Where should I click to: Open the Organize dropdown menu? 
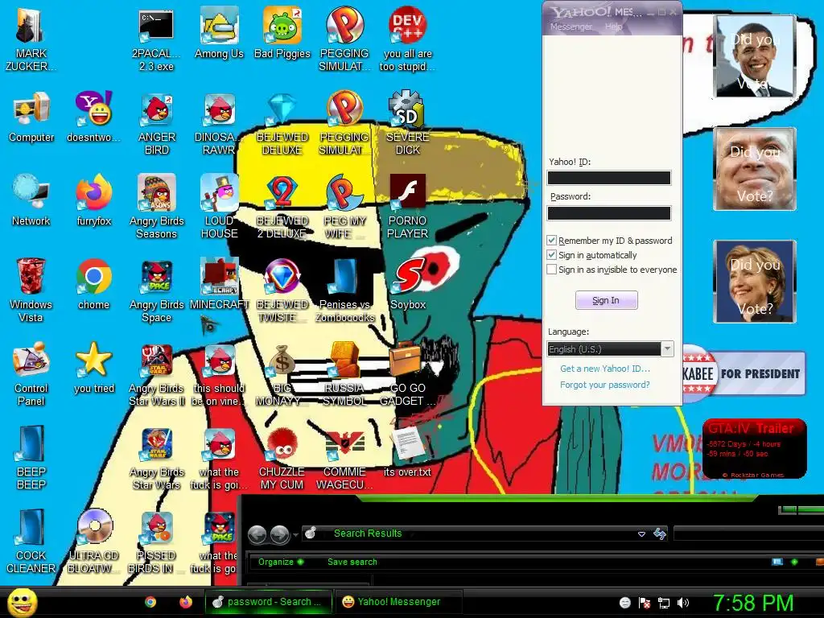tap(281, 562)
